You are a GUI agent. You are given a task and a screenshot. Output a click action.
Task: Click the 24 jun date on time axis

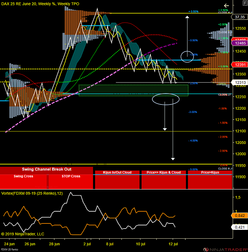click(9, 244)
